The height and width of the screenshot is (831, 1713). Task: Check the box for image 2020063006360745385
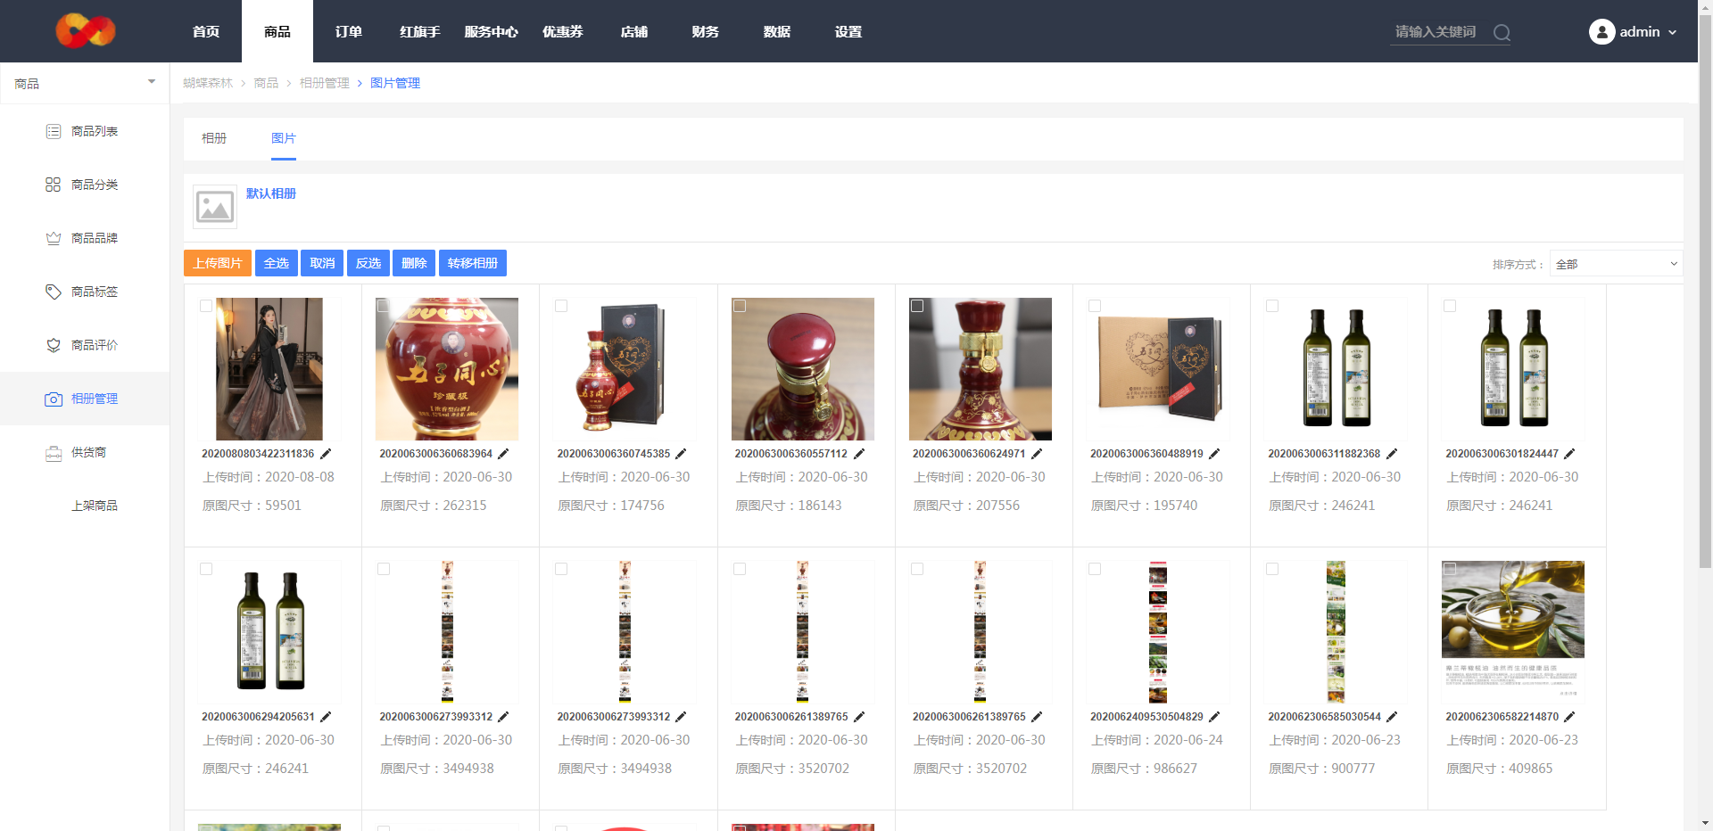(561, 306)
